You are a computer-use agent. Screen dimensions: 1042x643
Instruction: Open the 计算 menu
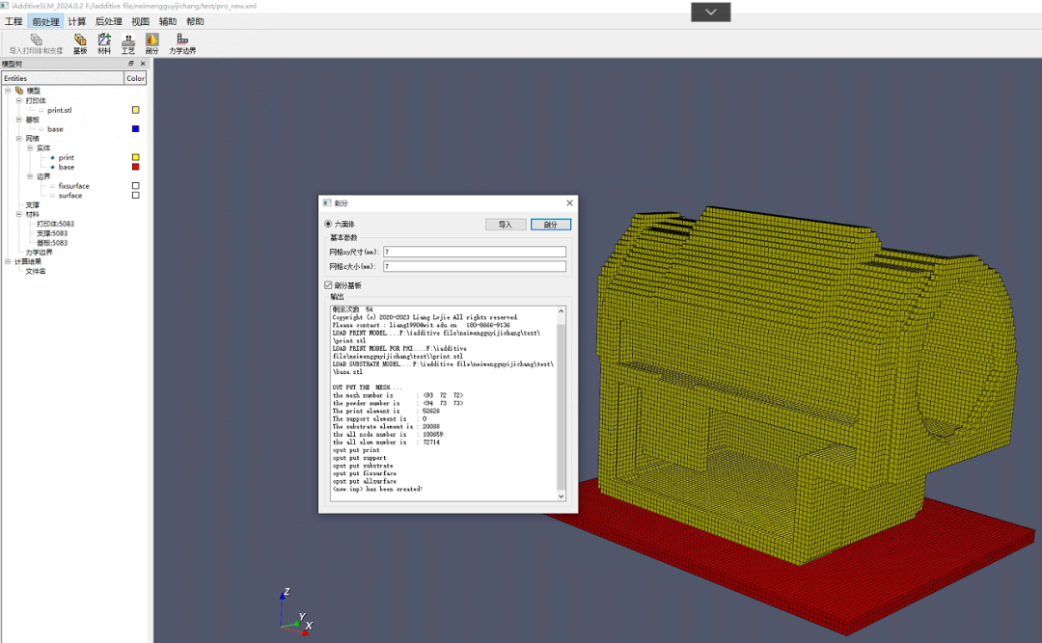coord(76,21)
